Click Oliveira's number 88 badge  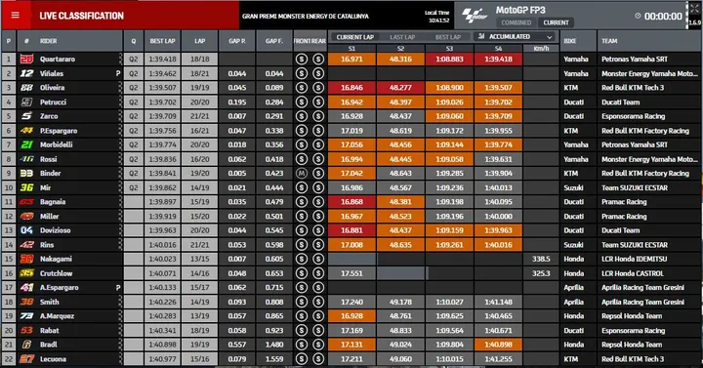[x=26, y=88]
